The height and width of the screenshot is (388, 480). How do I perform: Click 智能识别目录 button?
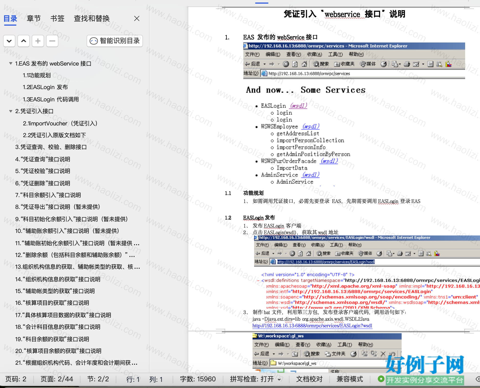coord(115,41)
